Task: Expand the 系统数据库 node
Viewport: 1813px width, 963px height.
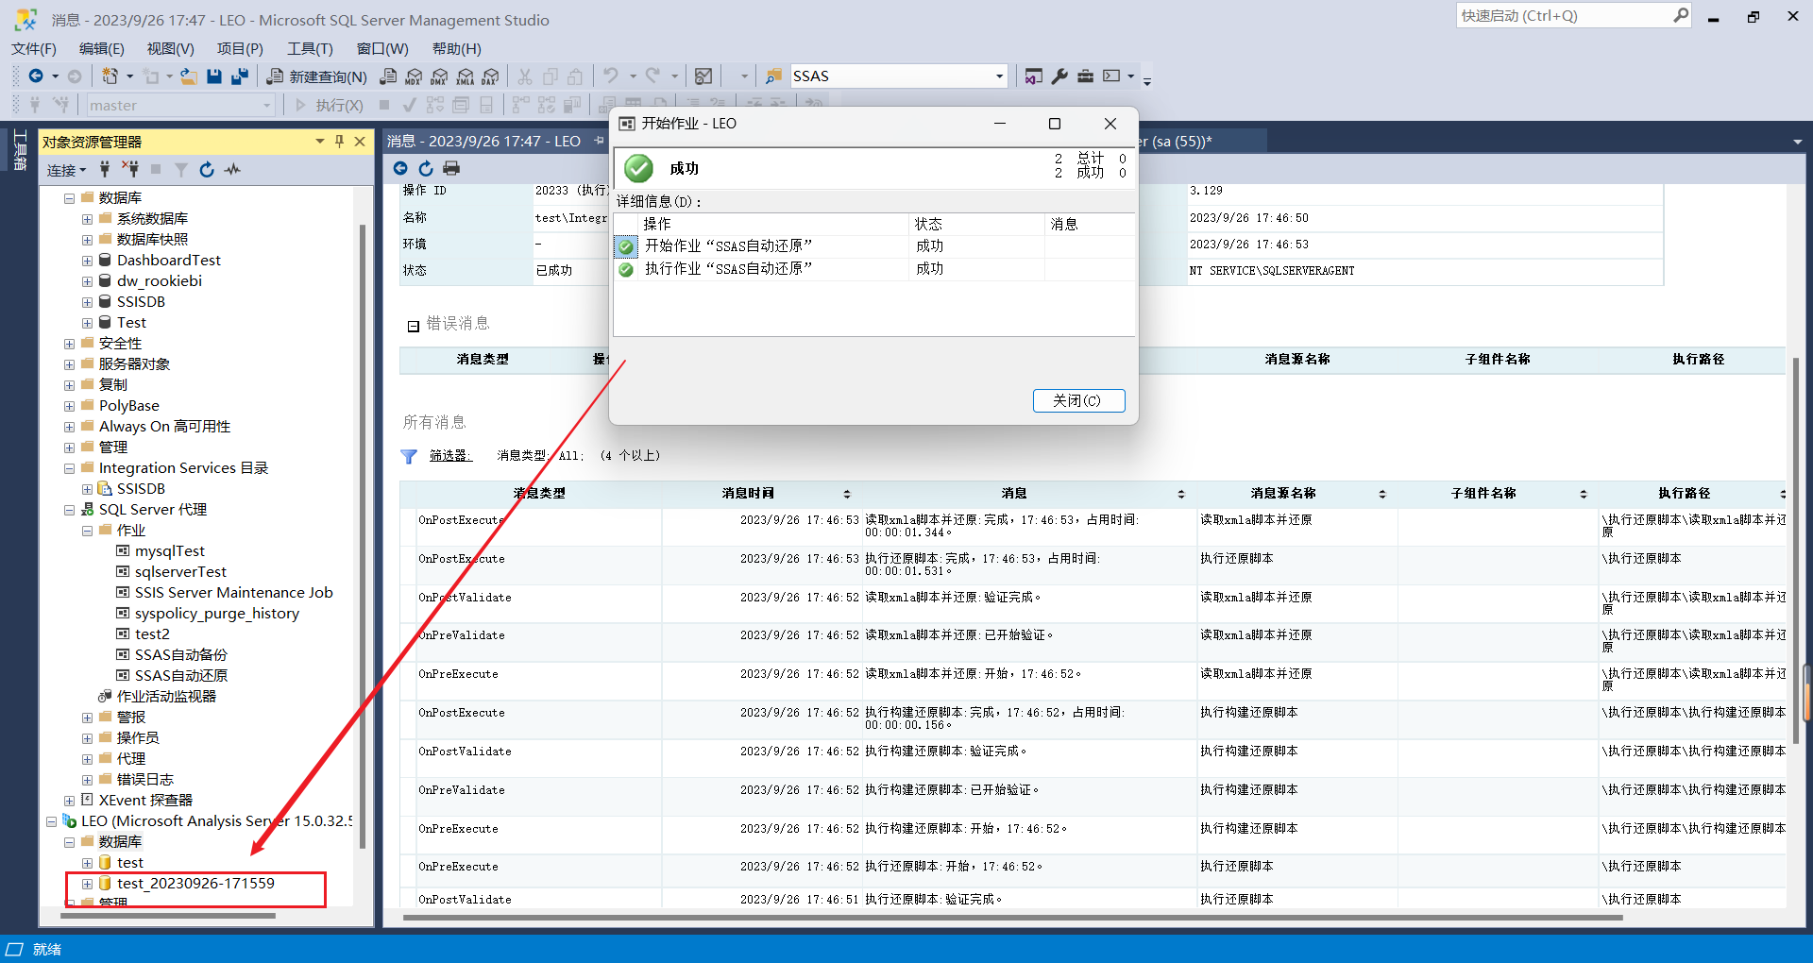Action: [87, 219]
